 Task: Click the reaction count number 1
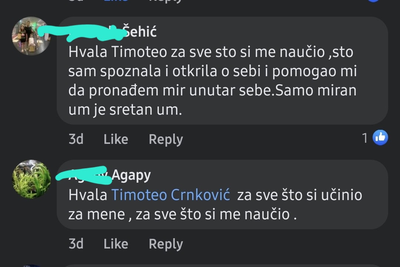[365, 138]
